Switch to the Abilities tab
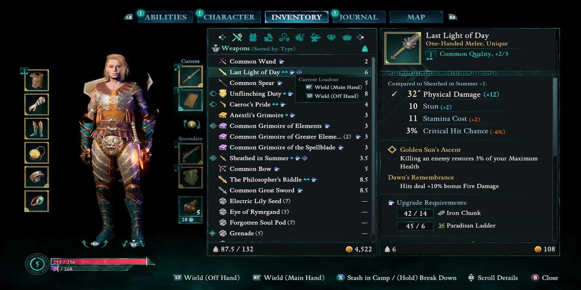This screenshot has width=581, height=290. 165,17
